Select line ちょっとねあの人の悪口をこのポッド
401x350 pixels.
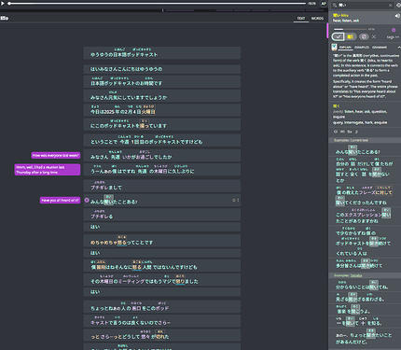(x=162, y=307)
